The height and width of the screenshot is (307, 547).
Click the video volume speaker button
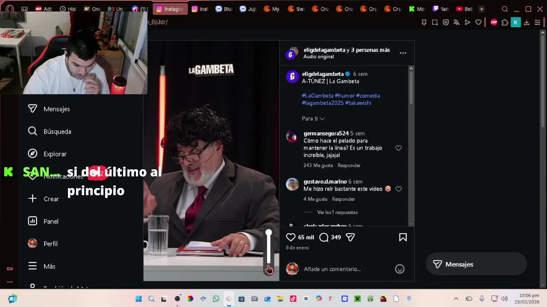pos(269,270)
